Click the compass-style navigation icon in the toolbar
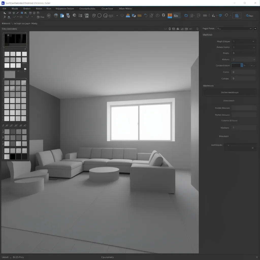This screenshot has width=260, height=260. click(56, 15)
